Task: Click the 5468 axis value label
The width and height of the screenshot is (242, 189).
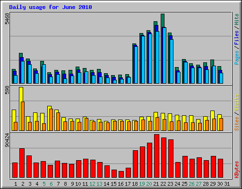Action: 7,18
